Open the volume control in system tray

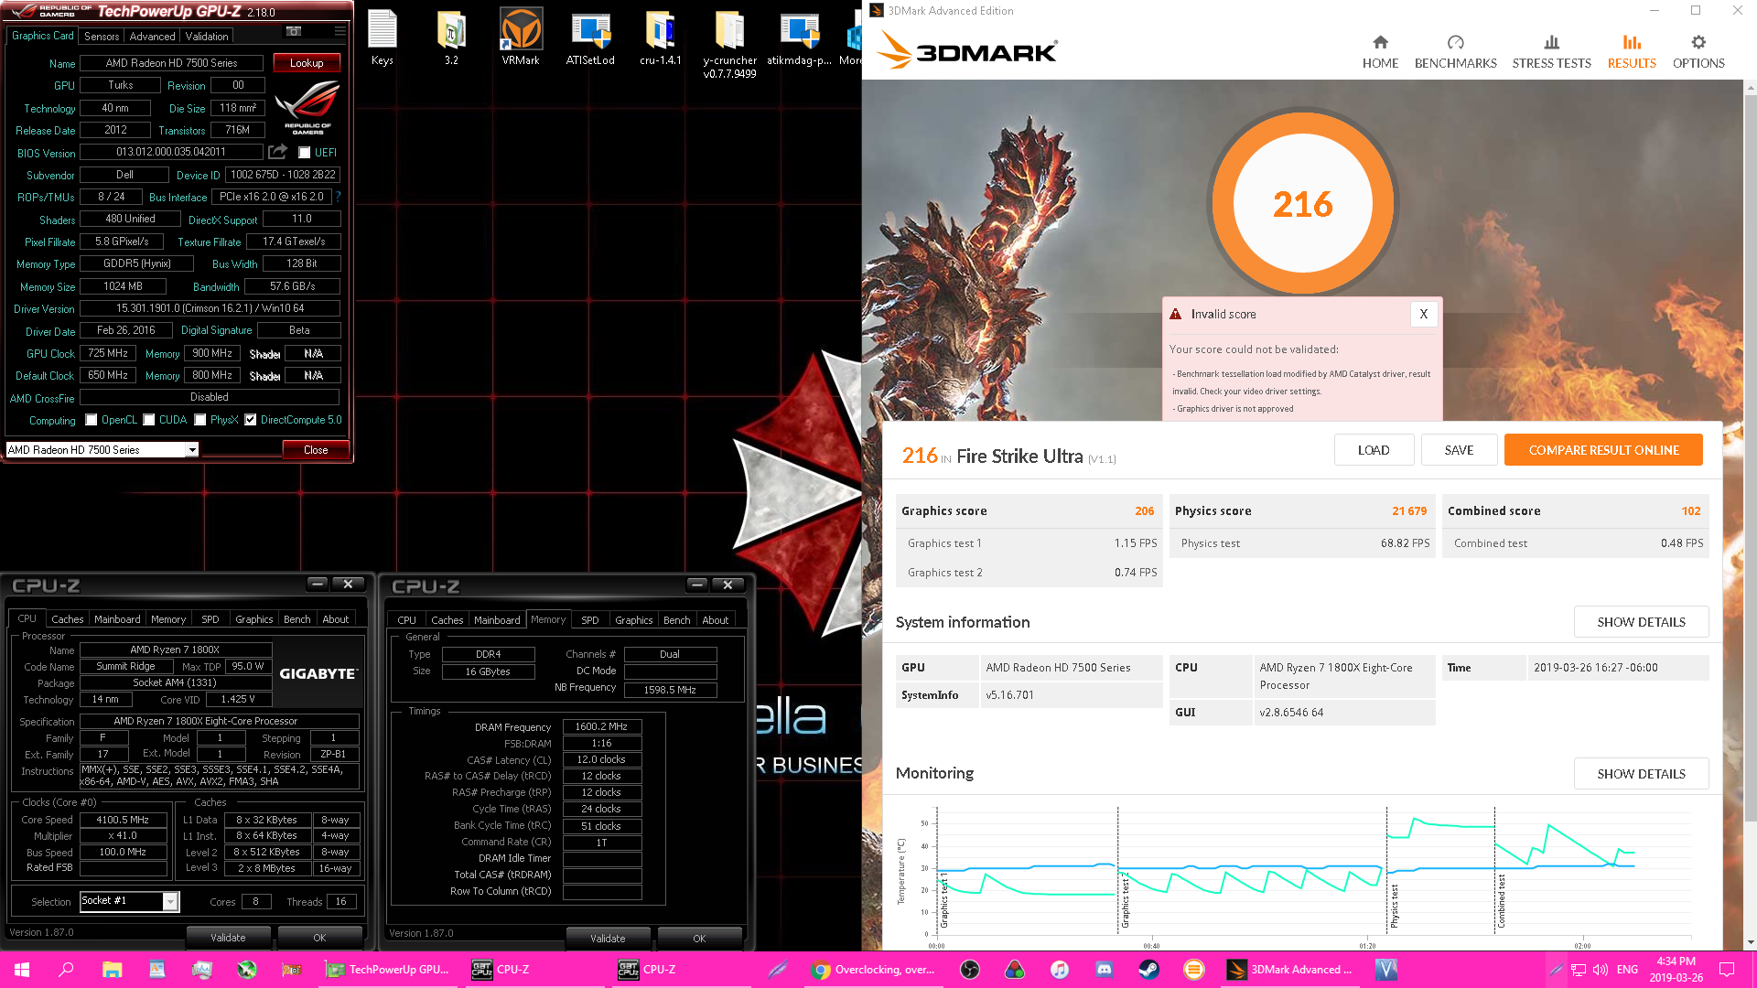pyautogui.click(x=1600, y=970)
